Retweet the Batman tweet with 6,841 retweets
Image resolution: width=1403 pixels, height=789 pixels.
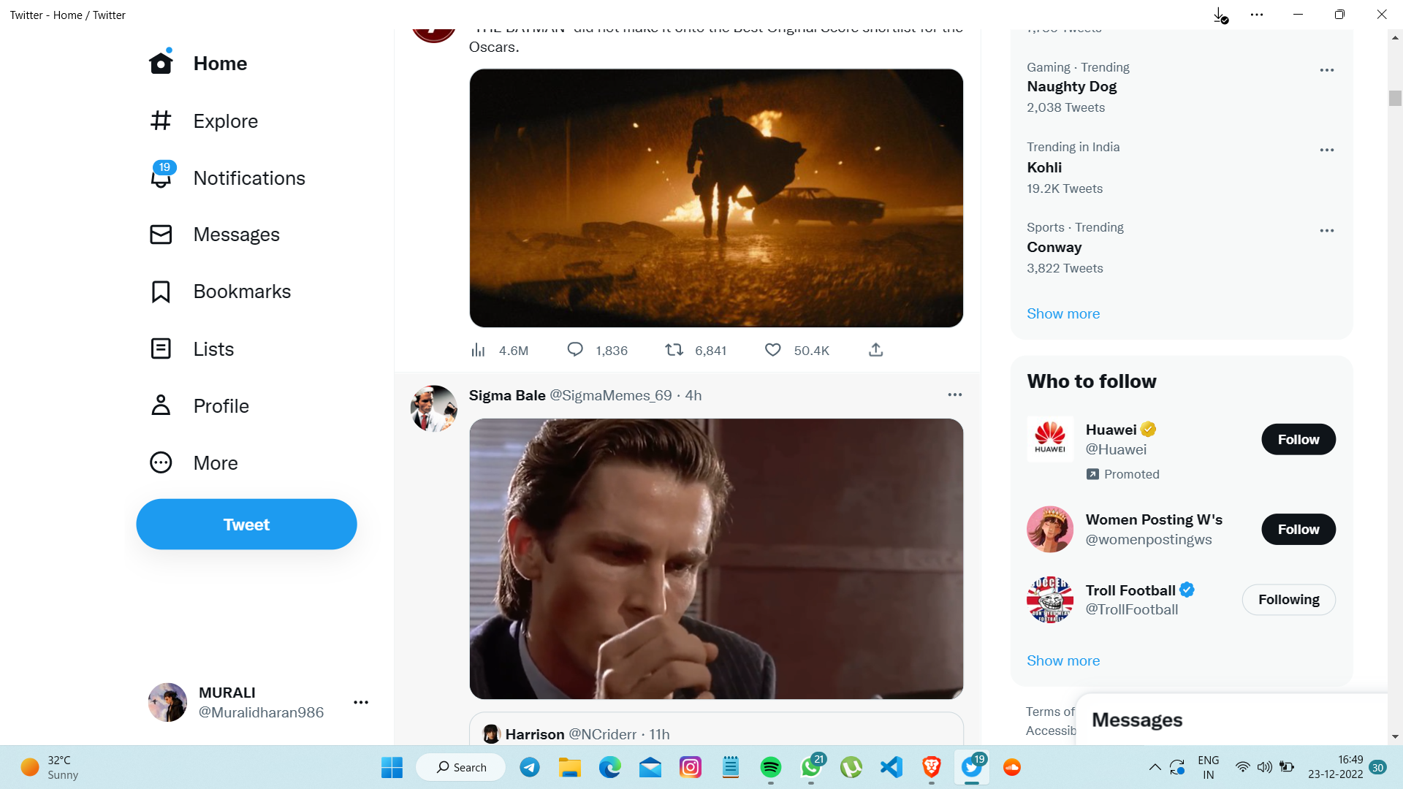(674, 350)
